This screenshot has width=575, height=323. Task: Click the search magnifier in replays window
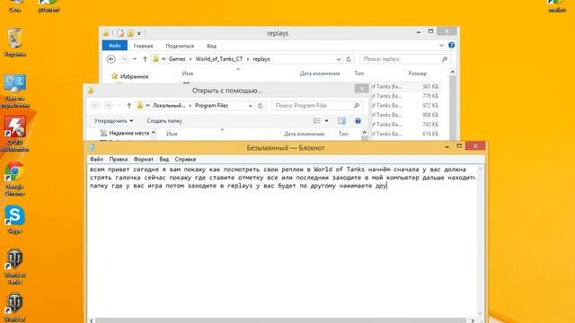coord(444,59)
